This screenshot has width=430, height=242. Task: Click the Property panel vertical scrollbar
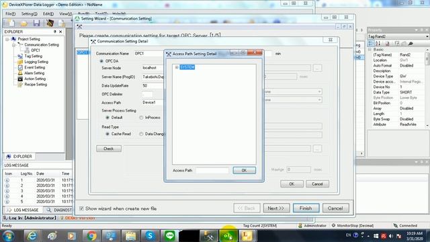(x=427, y=87)
